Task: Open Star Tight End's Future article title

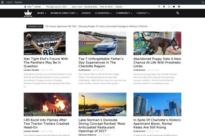Action: 46,63
